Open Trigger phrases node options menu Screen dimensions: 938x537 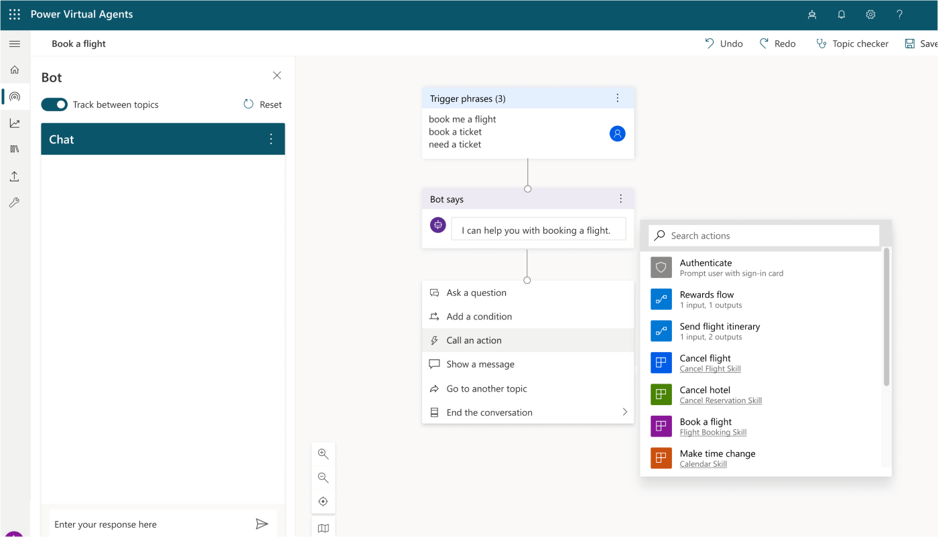tap(618, 98)
